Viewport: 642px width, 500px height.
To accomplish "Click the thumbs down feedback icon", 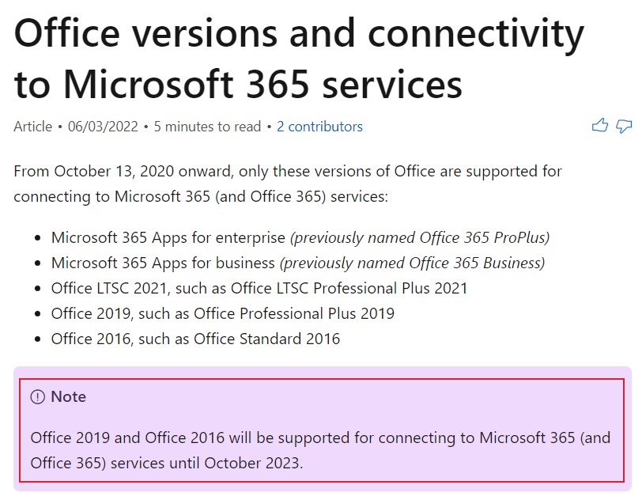I will tap(624, 127).
